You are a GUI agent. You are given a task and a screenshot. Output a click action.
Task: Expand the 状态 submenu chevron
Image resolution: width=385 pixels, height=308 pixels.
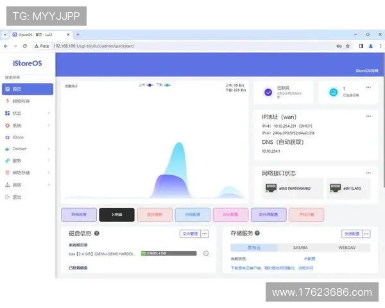(x=49, y=113)
